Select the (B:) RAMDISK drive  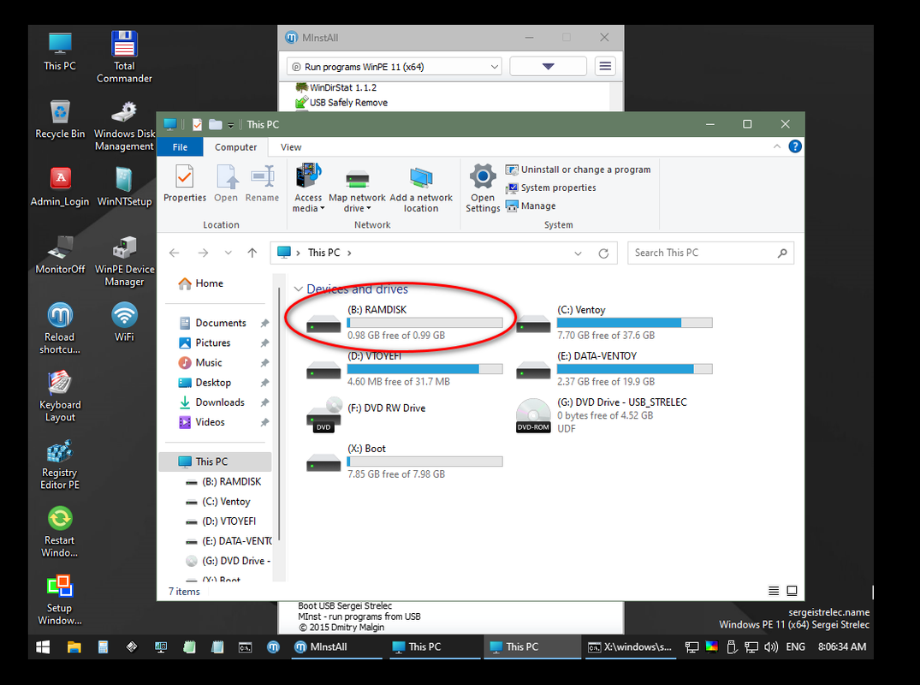click(404, 322)
